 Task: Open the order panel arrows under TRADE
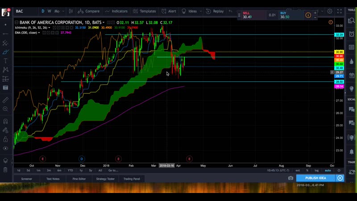351,172
